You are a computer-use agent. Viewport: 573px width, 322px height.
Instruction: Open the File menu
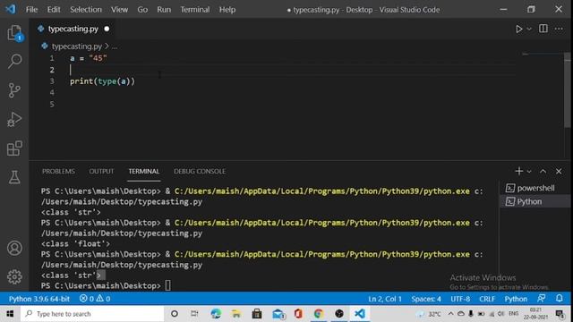(32, 10)
